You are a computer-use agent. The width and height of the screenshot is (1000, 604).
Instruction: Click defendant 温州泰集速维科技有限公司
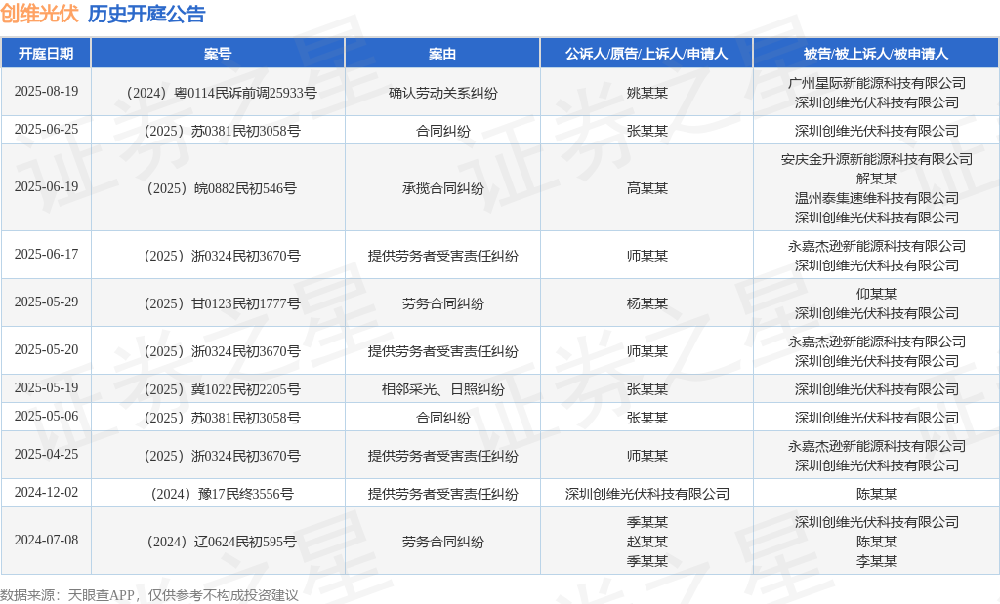pos(876,199)
